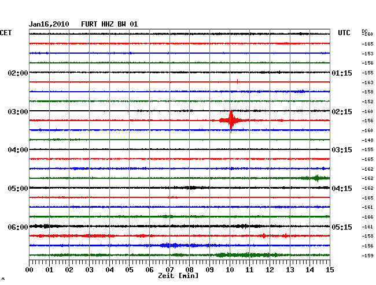Select the DC offset value -166
The image size is (376, 285).
click(367, 217)
